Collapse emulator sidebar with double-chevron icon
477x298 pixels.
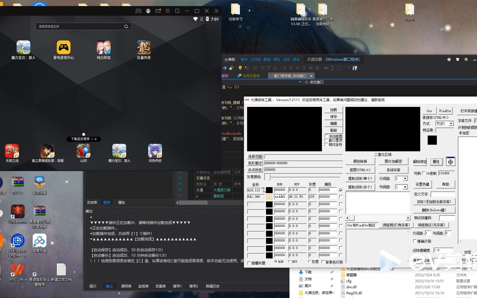coord(216,11)
